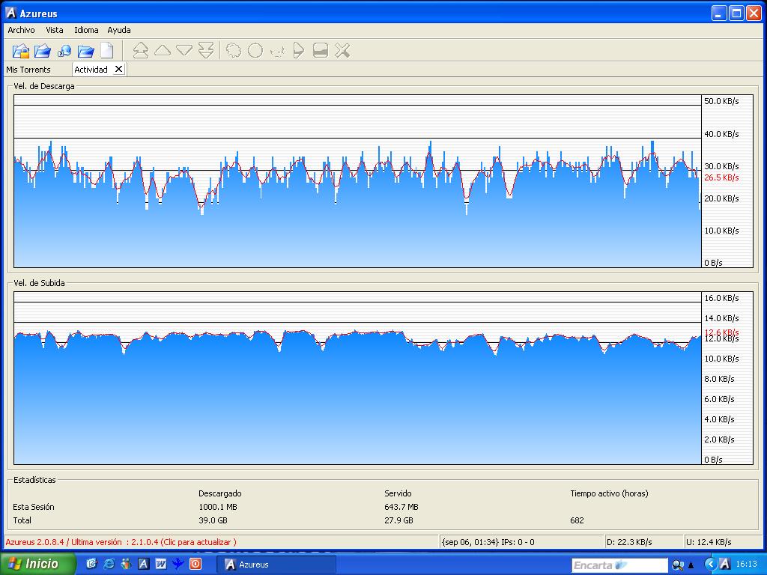Image resolution: width=767 pixels, height=575 pixels.
Task: Click the 1000.1 MB session downloaded value
Action: tap(218, 507)
